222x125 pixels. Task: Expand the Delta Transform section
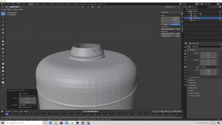tap(195, 77)
